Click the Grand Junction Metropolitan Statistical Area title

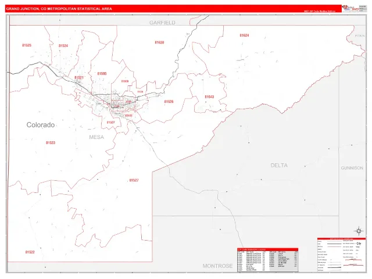pos(59,9)
